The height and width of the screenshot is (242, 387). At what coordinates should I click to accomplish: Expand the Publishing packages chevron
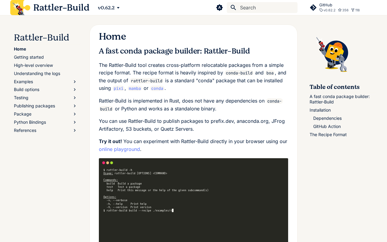(x=75, y=106)
